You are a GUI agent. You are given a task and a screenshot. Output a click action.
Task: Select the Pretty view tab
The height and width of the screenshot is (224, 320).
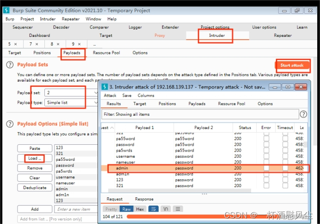tap(111, 209)
